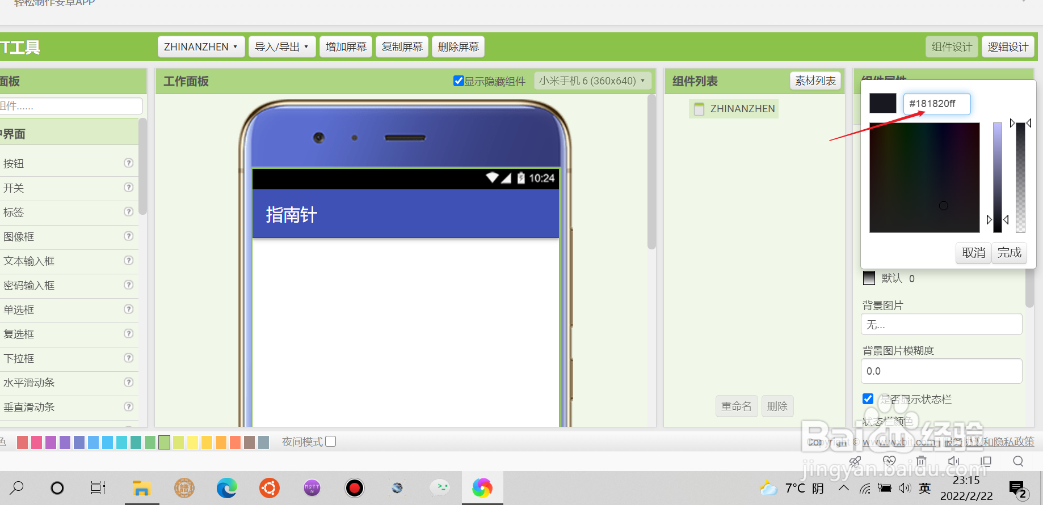Launch Microsoft Edge from the taskbar
Image resolution: width=1043 pixels, height=505 pixels.
click(x=227, y=488)
